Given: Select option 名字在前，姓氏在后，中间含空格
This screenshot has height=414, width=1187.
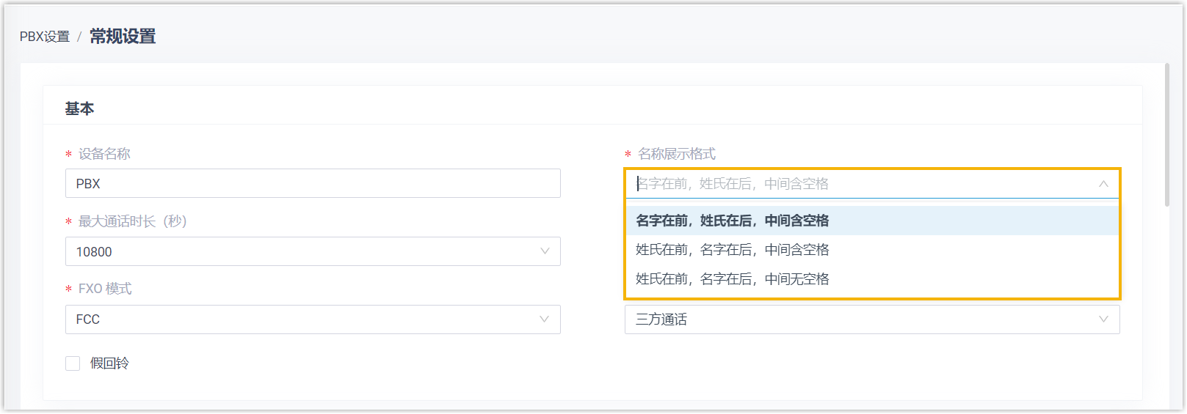Looking at the screenshot, I should pyautogui.click(x=732, y=221).
